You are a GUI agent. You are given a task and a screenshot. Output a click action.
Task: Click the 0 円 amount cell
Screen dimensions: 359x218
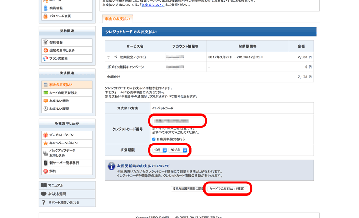301,67
